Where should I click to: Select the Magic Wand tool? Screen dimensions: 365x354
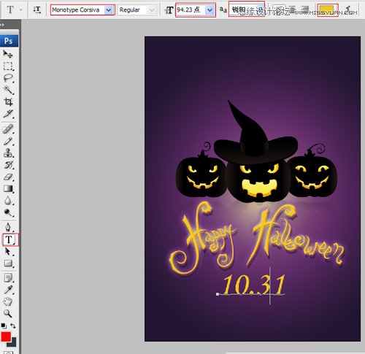[8, 90]
